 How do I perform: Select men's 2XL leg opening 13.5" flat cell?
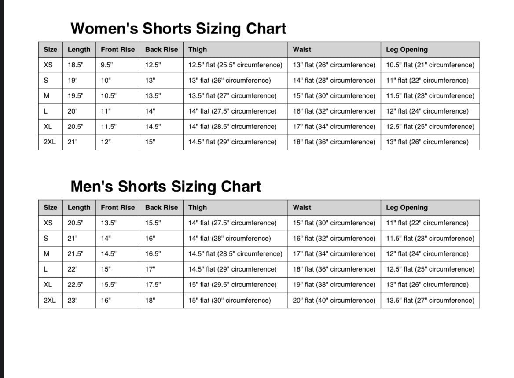point(430,300)
